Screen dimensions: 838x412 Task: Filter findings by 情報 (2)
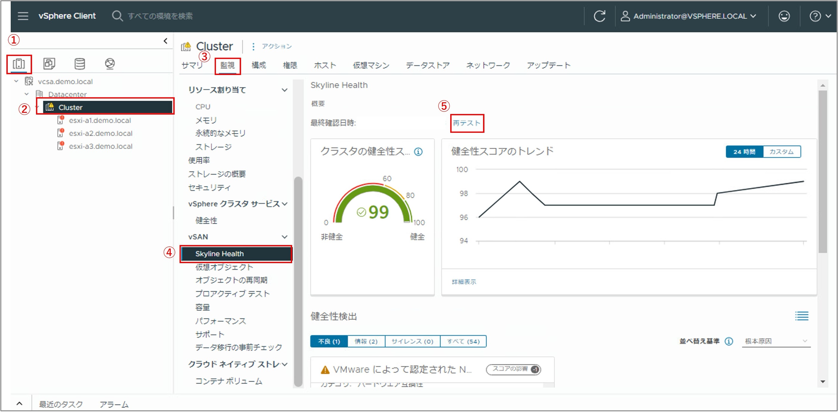[x=366, y=341]
